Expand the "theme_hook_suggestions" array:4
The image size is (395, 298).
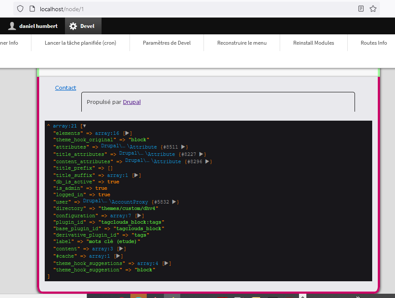167,263
